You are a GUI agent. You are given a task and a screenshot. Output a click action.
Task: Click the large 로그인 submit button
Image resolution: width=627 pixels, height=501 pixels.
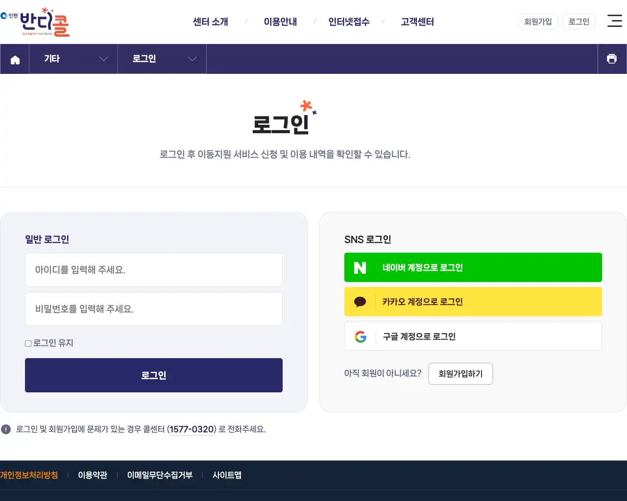click(154, 375)
